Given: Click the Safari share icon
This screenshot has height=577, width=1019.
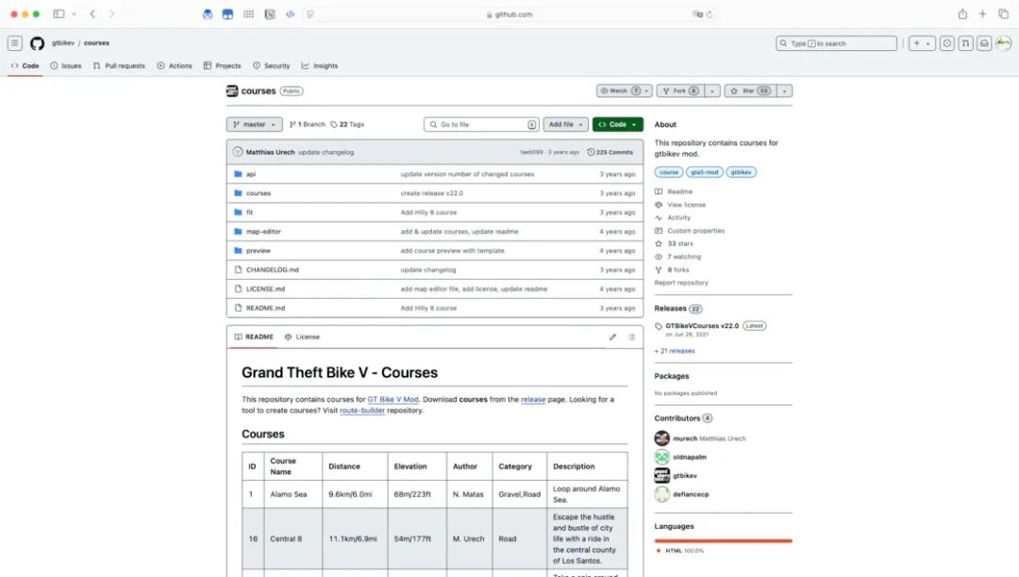Looking at the screenshot, I should tap(962, 14).
